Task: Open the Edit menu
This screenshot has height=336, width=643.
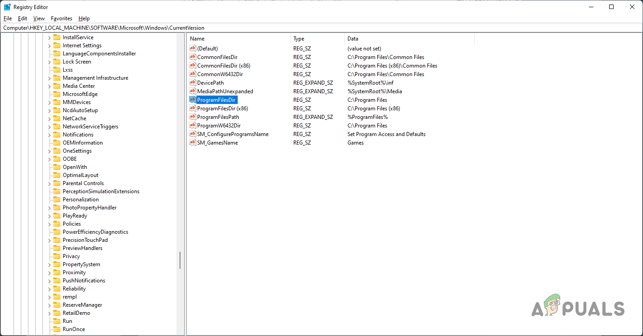Action: (23, 18)
